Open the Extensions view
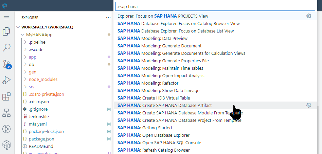This screenshot has height=154, width=322. tap(6, 97)
